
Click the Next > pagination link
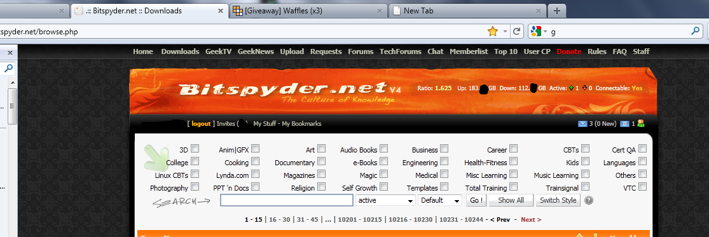point(531,220)
